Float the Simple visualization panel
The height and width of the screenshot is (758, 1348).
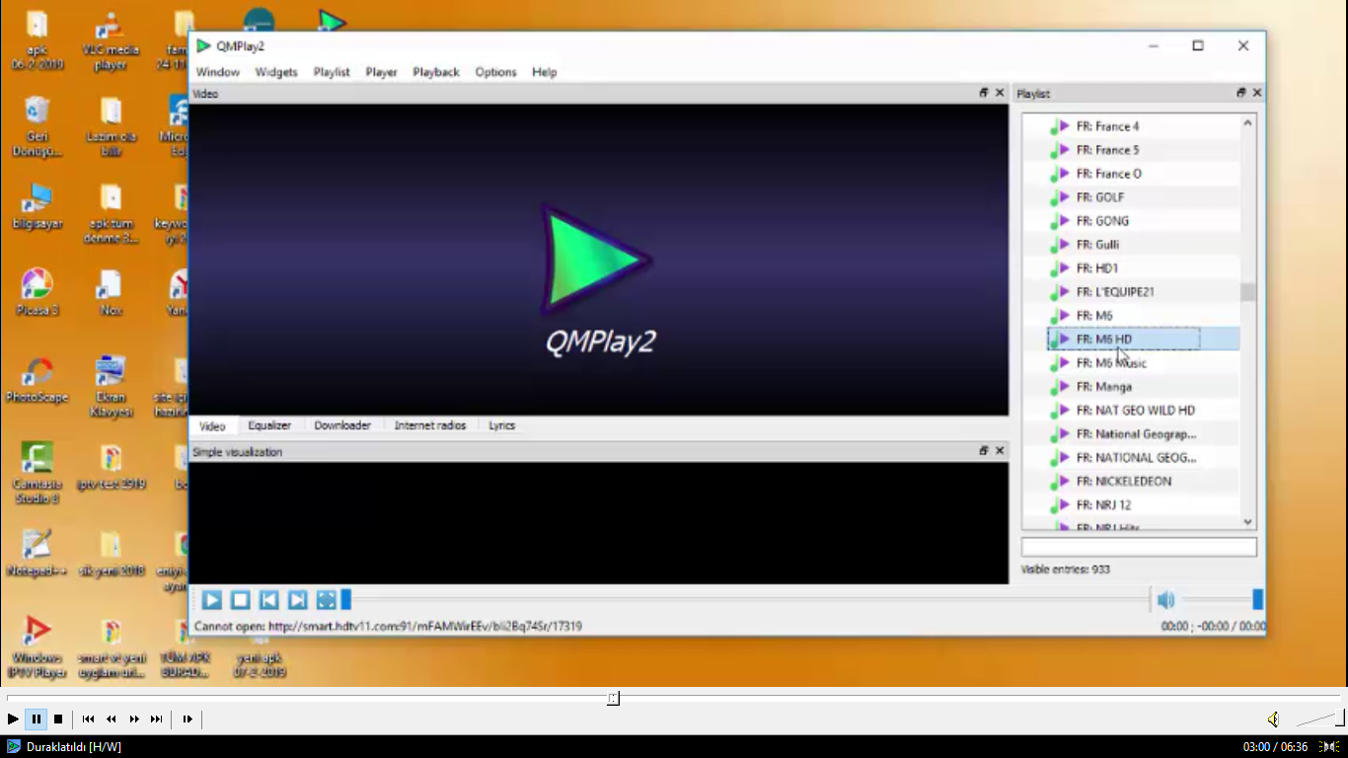coord(983,451)
